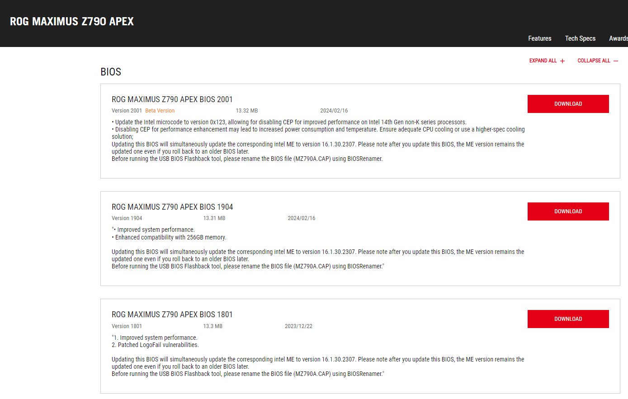Click 'Improved system performance' line in BIOS 1904
Image resolution: width=628 pixels, height=399 pixels.
[153, 230]
